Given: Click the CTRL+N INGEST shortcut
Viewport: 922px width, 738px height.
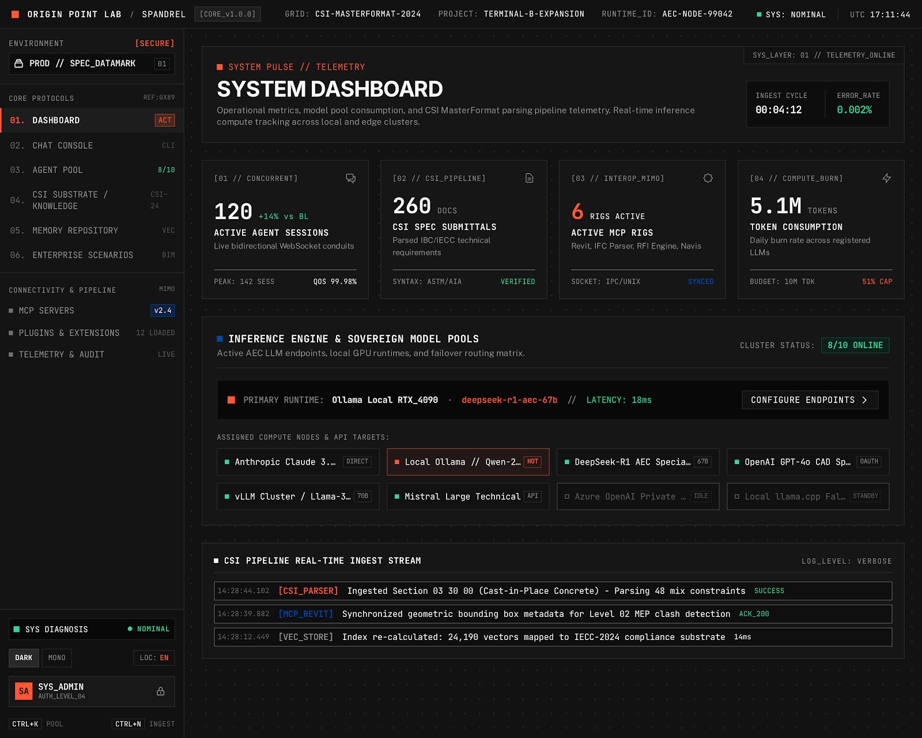Looking at the screenshot, I should pos(143,724).
